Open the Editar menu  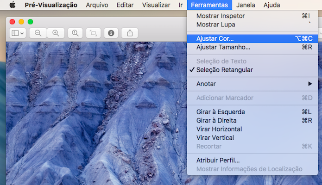coord(125,5)
